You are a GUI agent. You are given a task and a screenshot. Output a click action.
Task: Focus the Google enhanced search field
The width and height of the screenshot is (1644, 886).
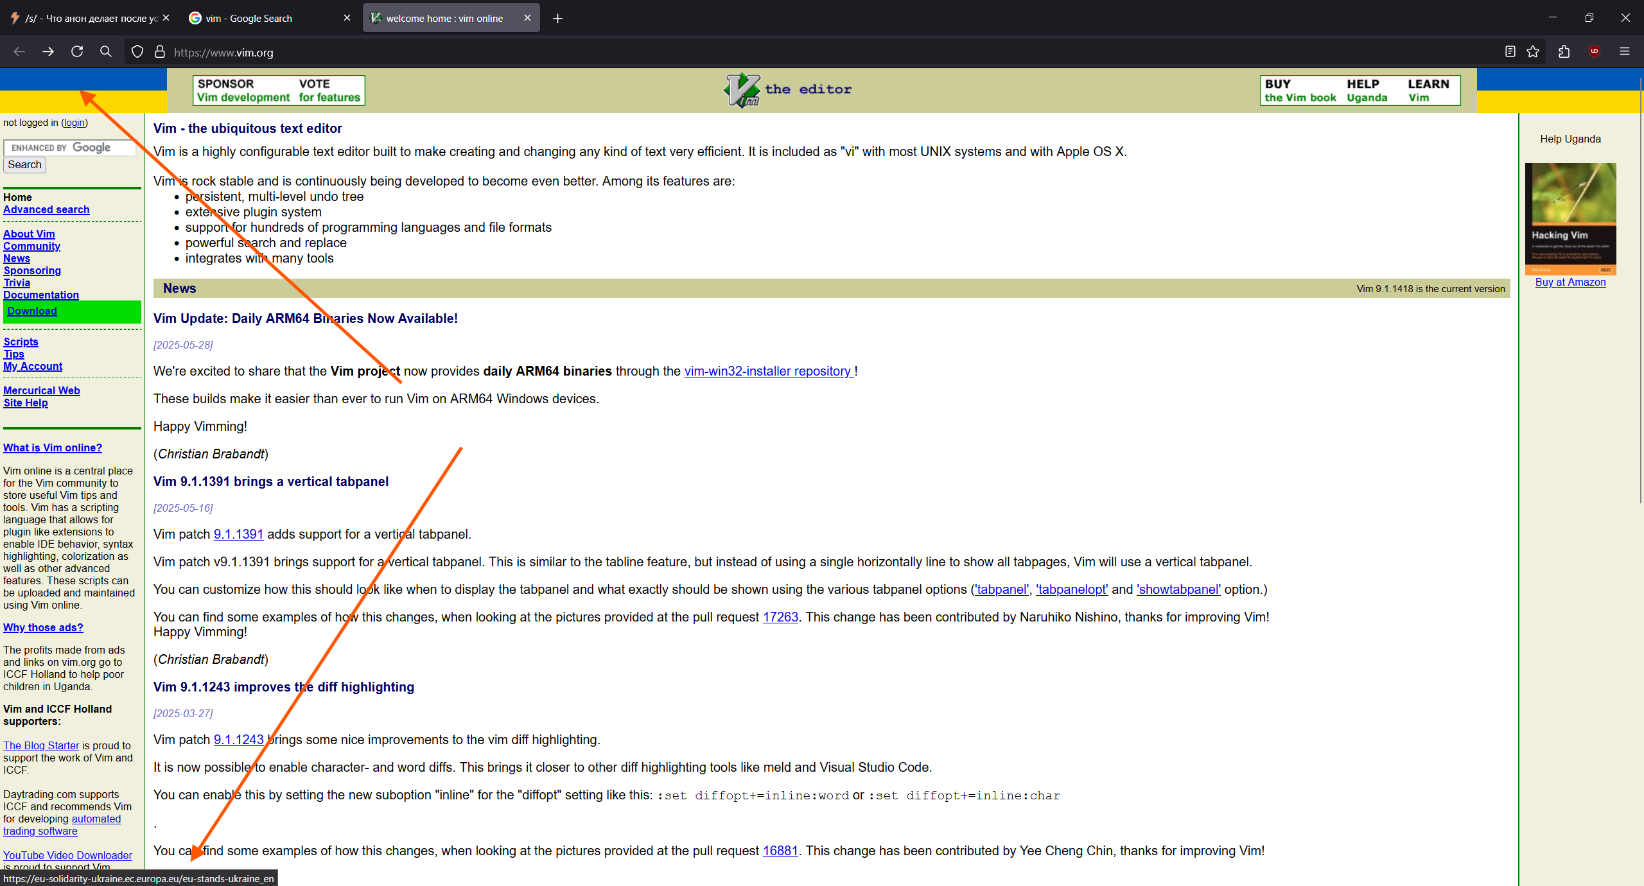click(x=69, y=148)
